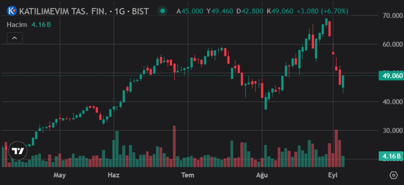
Task: Click the Ağu label on the time axis
Action: 262,175
